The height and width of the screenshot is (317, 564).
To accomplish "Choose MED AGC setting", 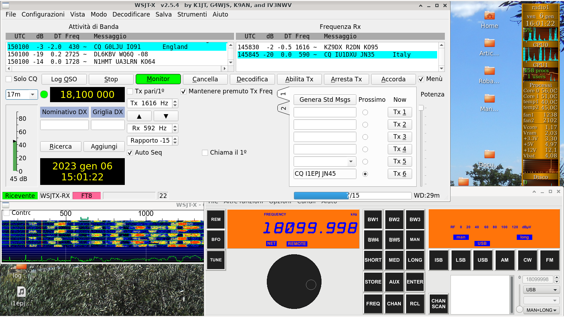I will pos(394,260).
